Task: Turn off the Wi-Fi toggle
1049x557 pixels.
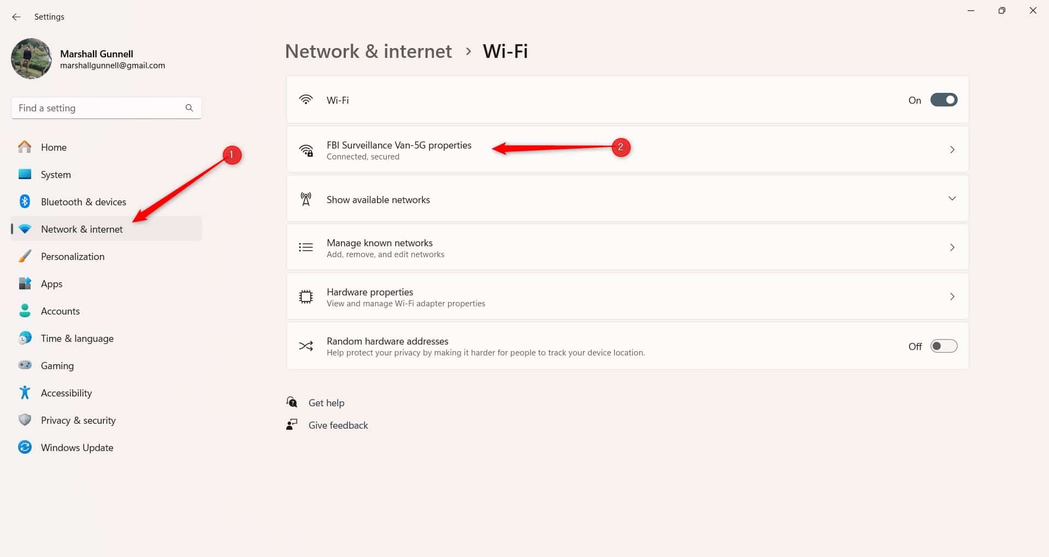Action: click(944, 100)
